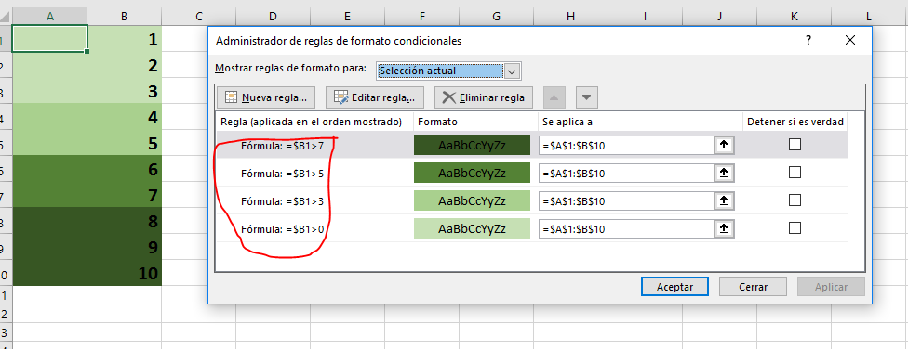Select the rule Fórmula: =$B1>7
The image size is (908, 349).
point(532,145)
